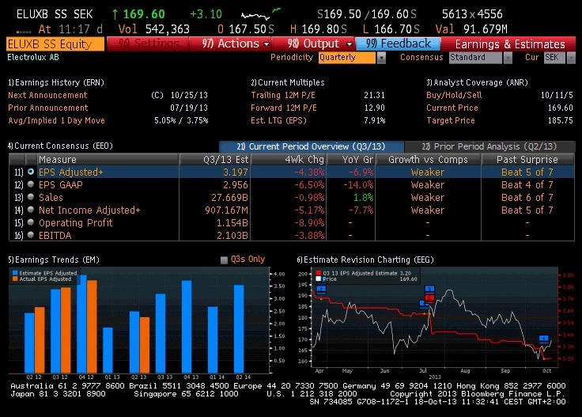Image resolution: width=582 pixels, height=417 pixels.
Task: Open the intraday sparkline mini chart
Action: (x=261, y=14)
